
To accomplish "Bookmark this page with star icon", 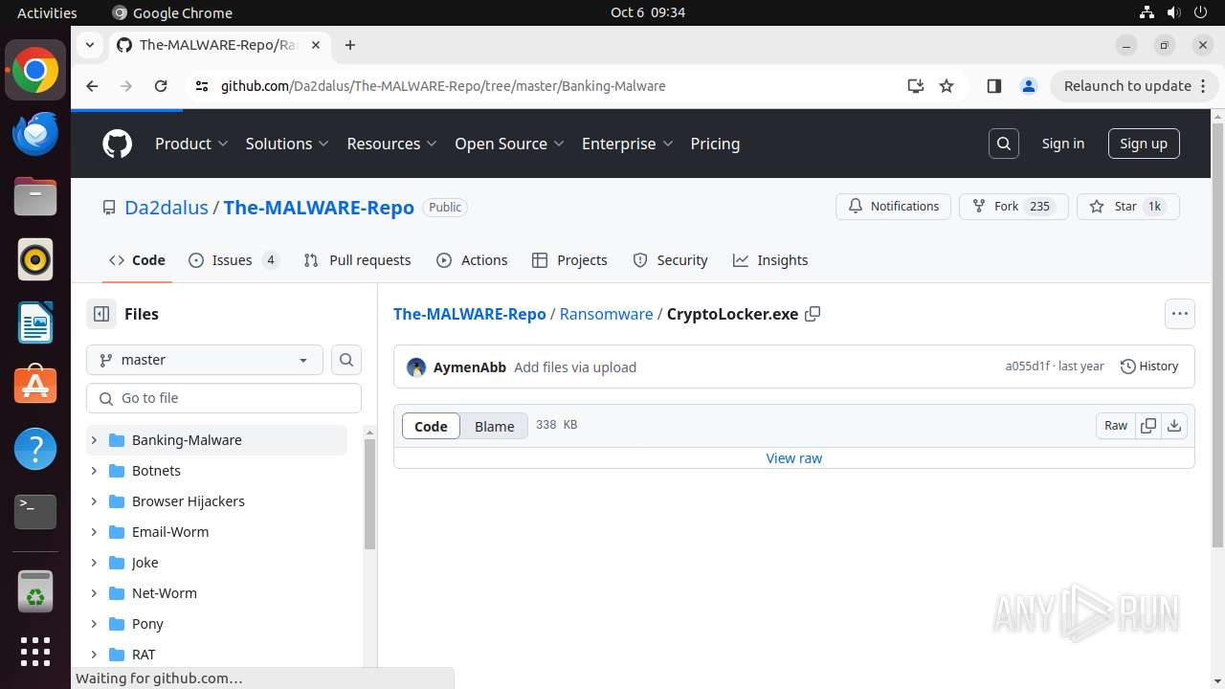I will click(x=947, y=86).
